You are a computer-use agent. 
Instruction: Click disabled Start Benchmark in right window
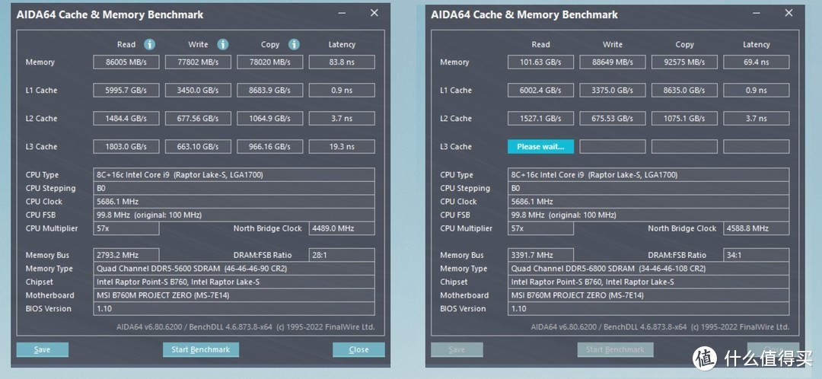point(616,349)
